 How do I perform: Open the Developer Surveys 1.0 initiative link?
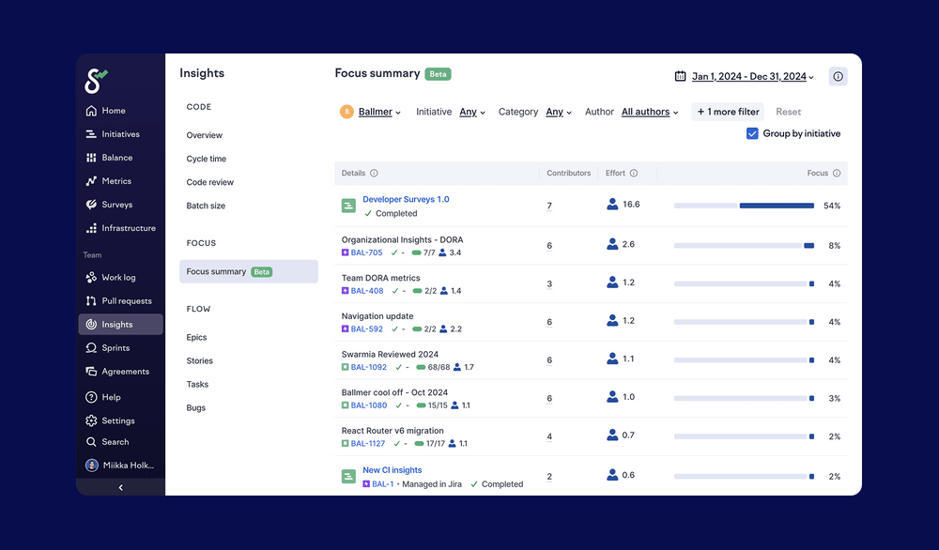click(x=406, y=198)
